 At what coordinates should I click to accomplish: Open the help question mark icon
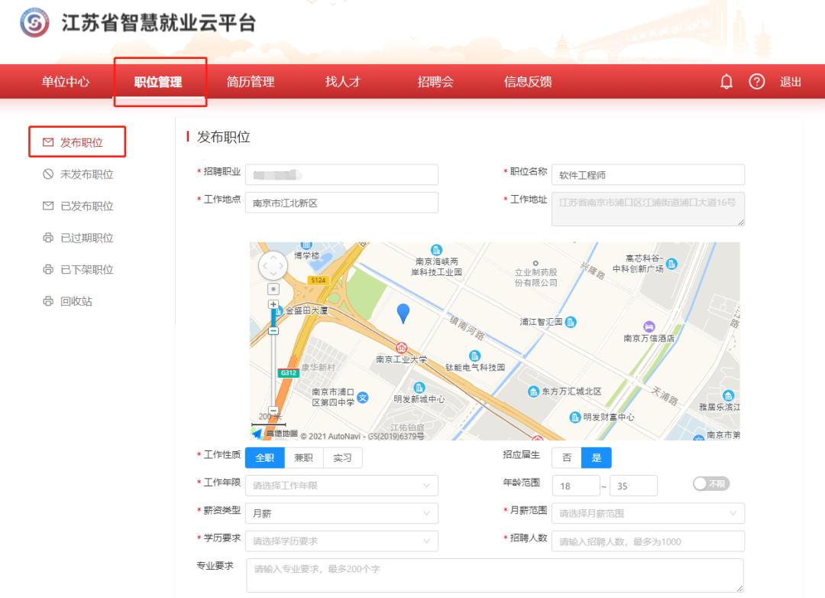pos(756,82)
